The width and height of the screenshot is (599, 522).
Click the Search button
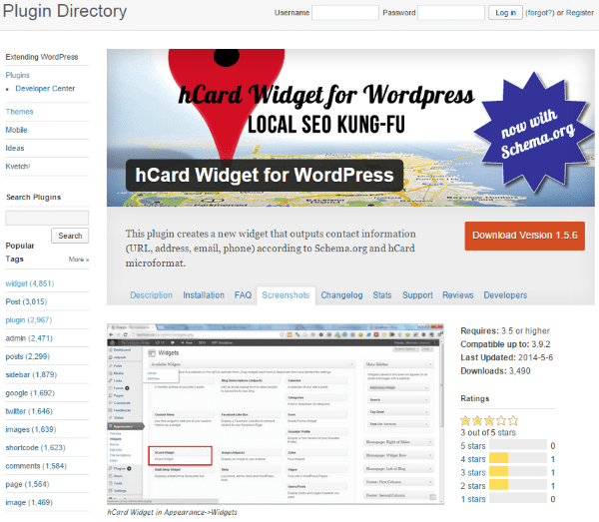(x=70, y=236)
